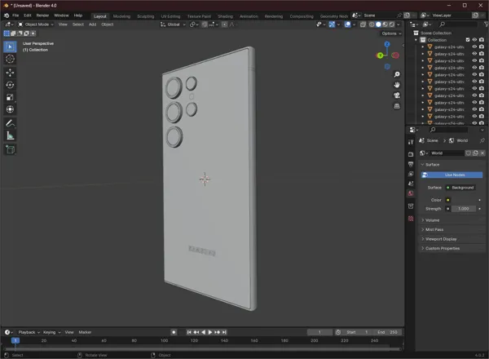Switch to the Sculpting workspace tab
Screen dimensions: 489x359
click(x=146, y=16)
